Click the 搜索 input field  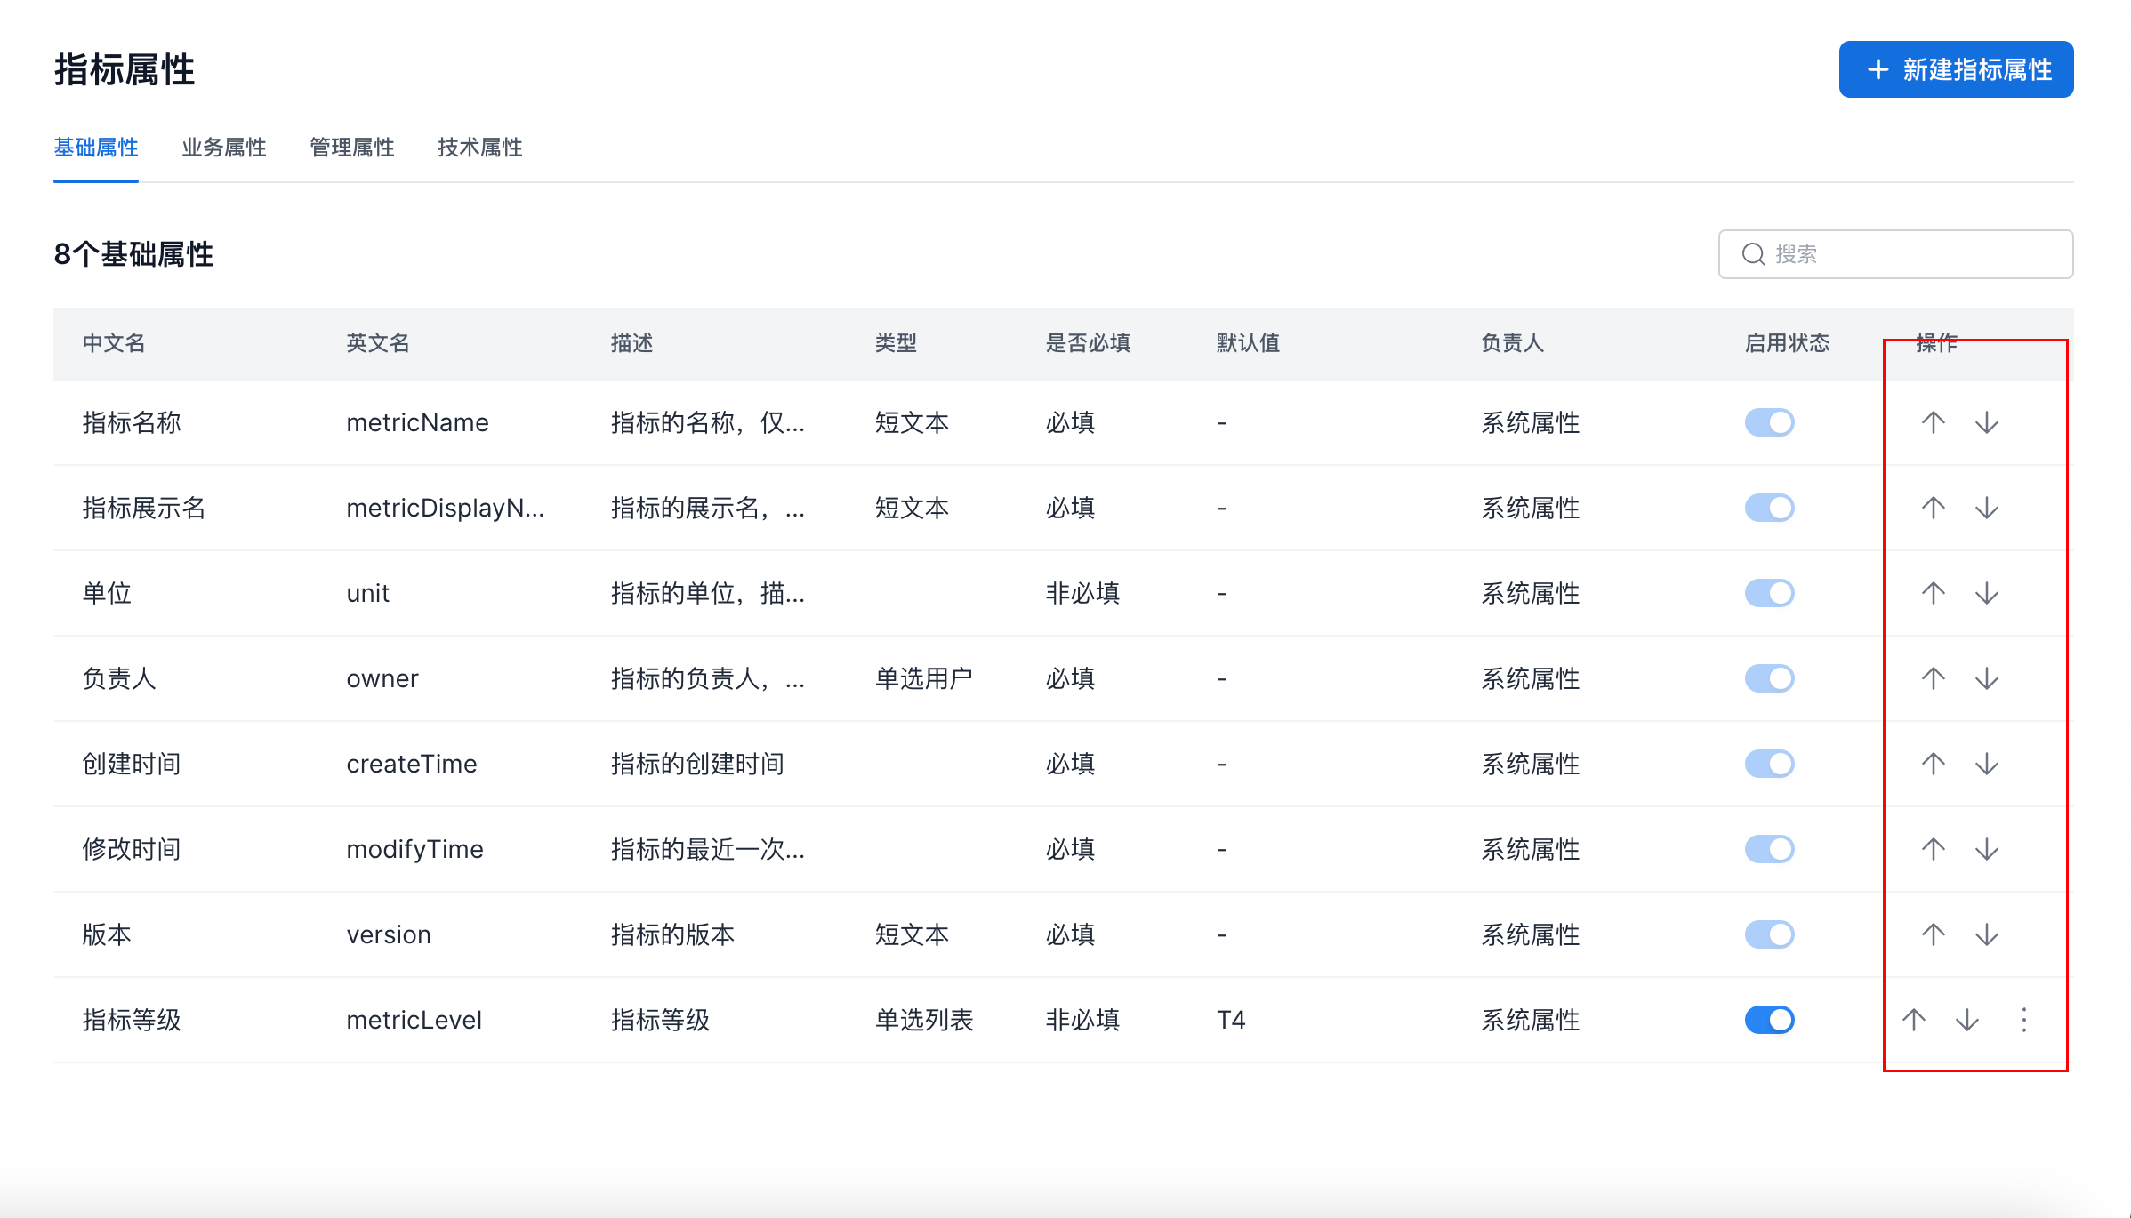coord(1912,254)
